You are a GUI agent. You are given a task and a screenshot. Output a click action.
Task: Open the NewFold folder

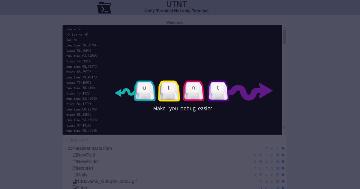click(84, 155)
